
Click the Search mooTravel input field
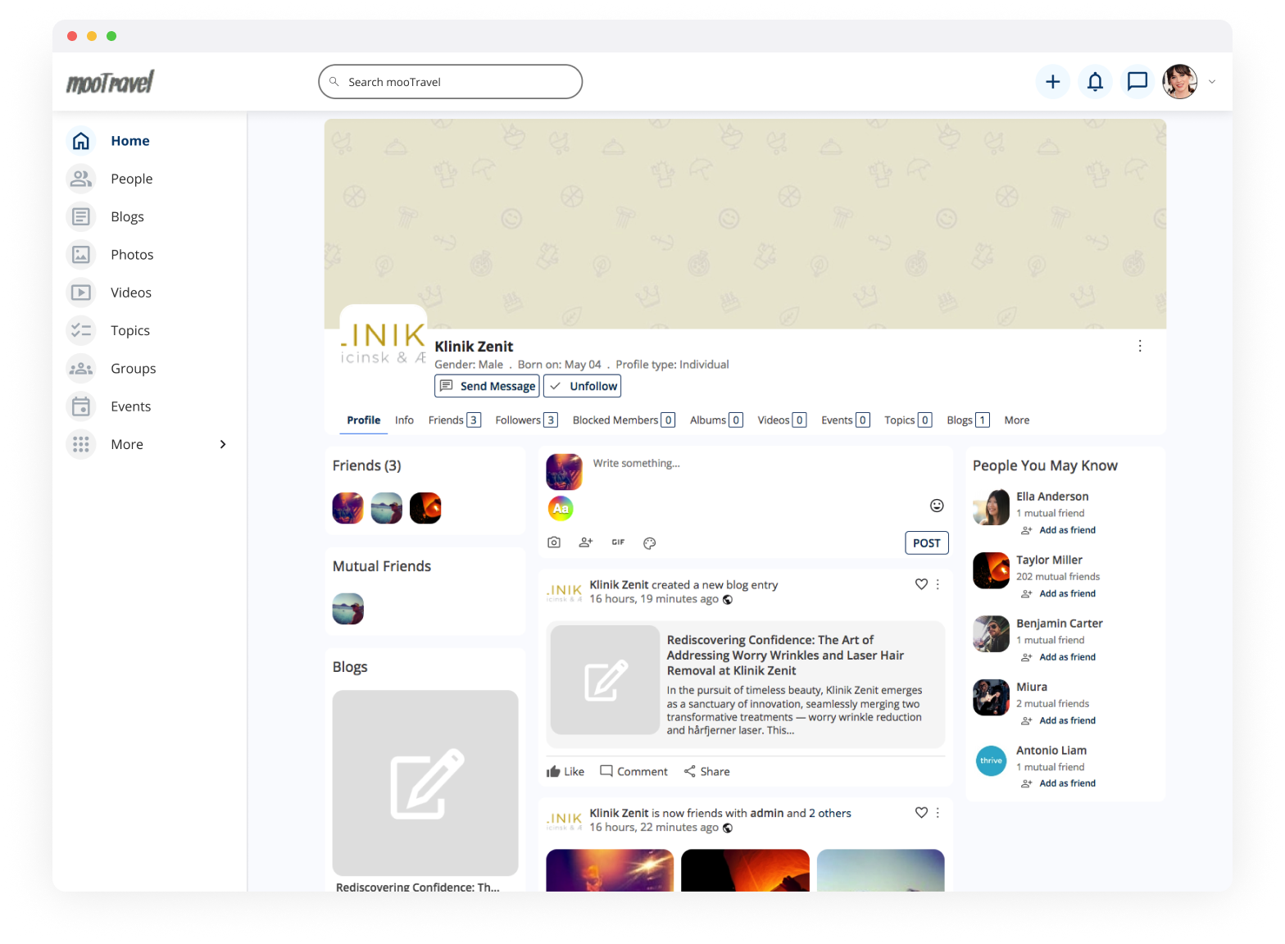click(x=451, y=82)
